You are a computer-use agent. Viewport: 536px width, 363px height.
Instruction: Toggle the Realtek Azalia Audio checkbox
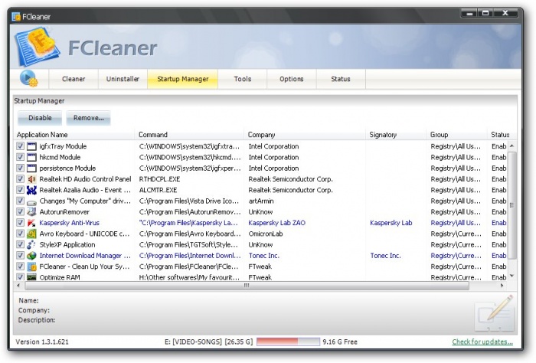tap(20, 190)
